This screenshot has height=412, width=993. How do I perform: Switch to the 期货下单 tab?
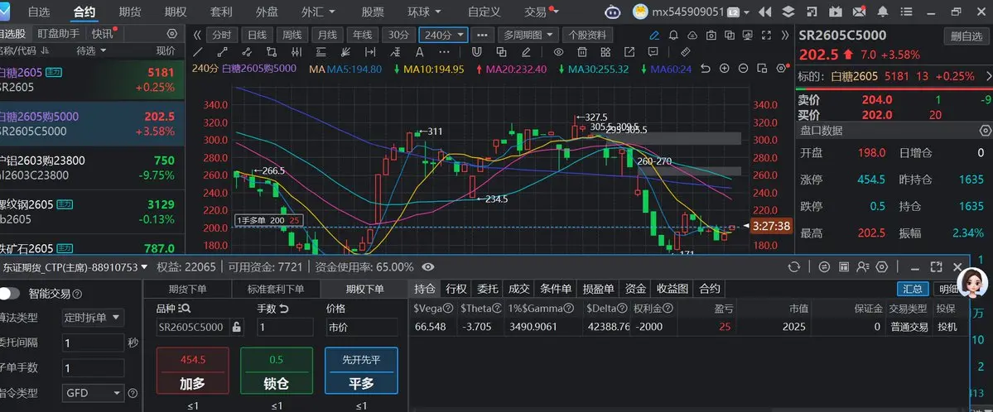pos(187,290)
